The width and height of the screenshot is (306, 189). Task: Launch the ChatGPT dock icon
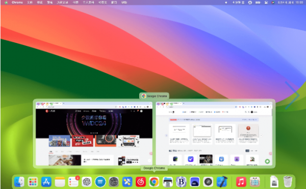pos(87,182)
